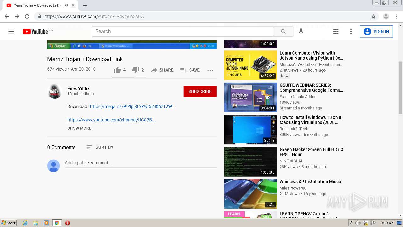Open GSUITE Webinar Google Forms thumbnail
Screen dimensions: 403x227
pos(251,97)
